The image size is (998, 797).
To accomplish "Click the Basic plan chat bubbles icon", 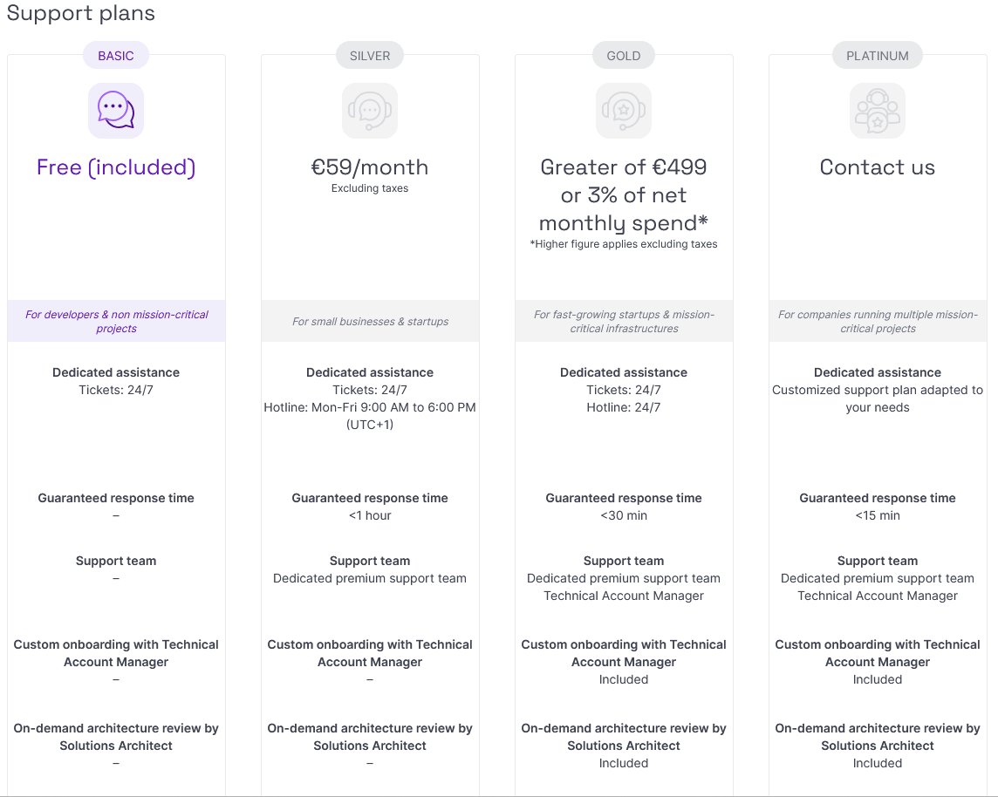I will (116, 111).
